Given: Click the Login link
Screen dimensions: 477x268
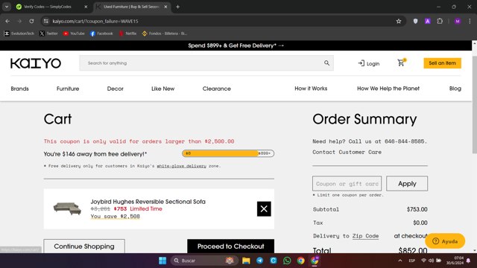Looking at the screenshot, I should [x=369, y=63].
